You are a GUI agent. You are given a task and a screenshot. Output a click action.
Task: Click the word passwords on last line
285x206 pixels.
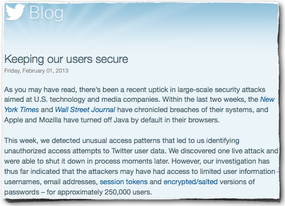(x=22, y=192)
